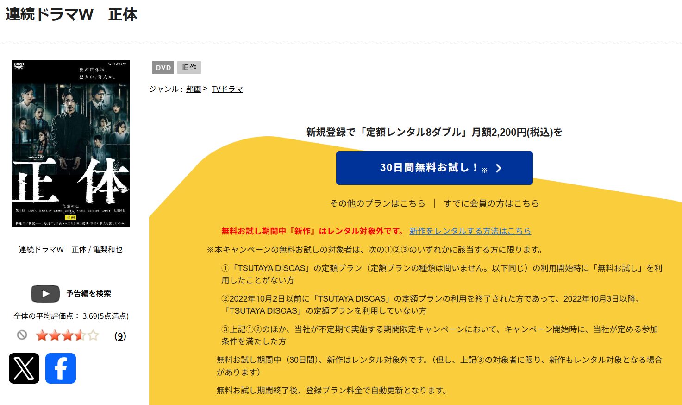The image size is (682, 405).
Task: Open the review count (9) link
Action: click(x=120, y=336)
